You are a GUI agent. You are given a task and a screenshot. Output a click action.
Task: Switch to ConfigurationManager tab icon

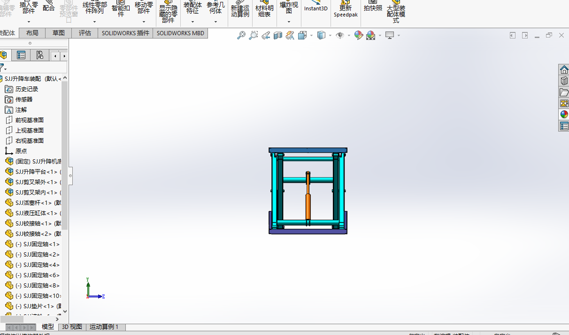pos(39,55)
